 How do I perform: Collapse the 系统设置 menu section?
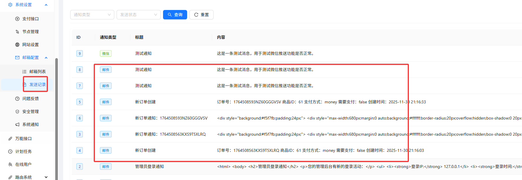point(46,5)
